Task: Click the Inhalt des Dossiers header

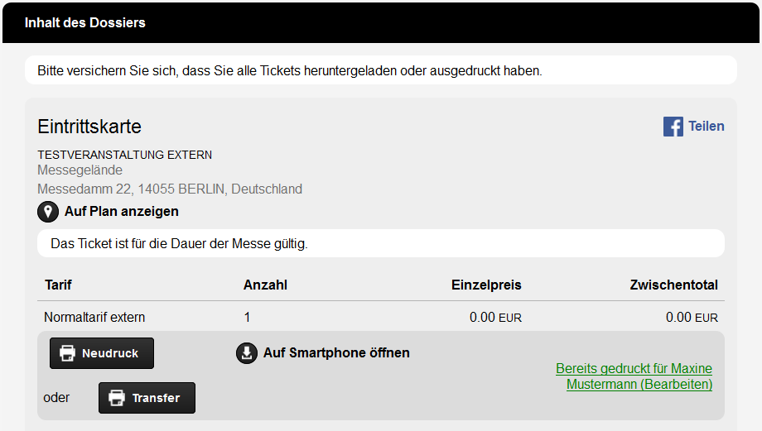Action: click(x=85, y=23)
